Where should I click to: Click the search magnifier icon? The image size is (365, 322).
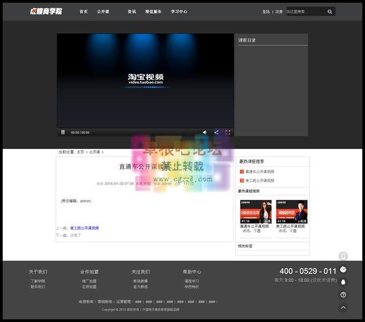[x=330, y=12]
